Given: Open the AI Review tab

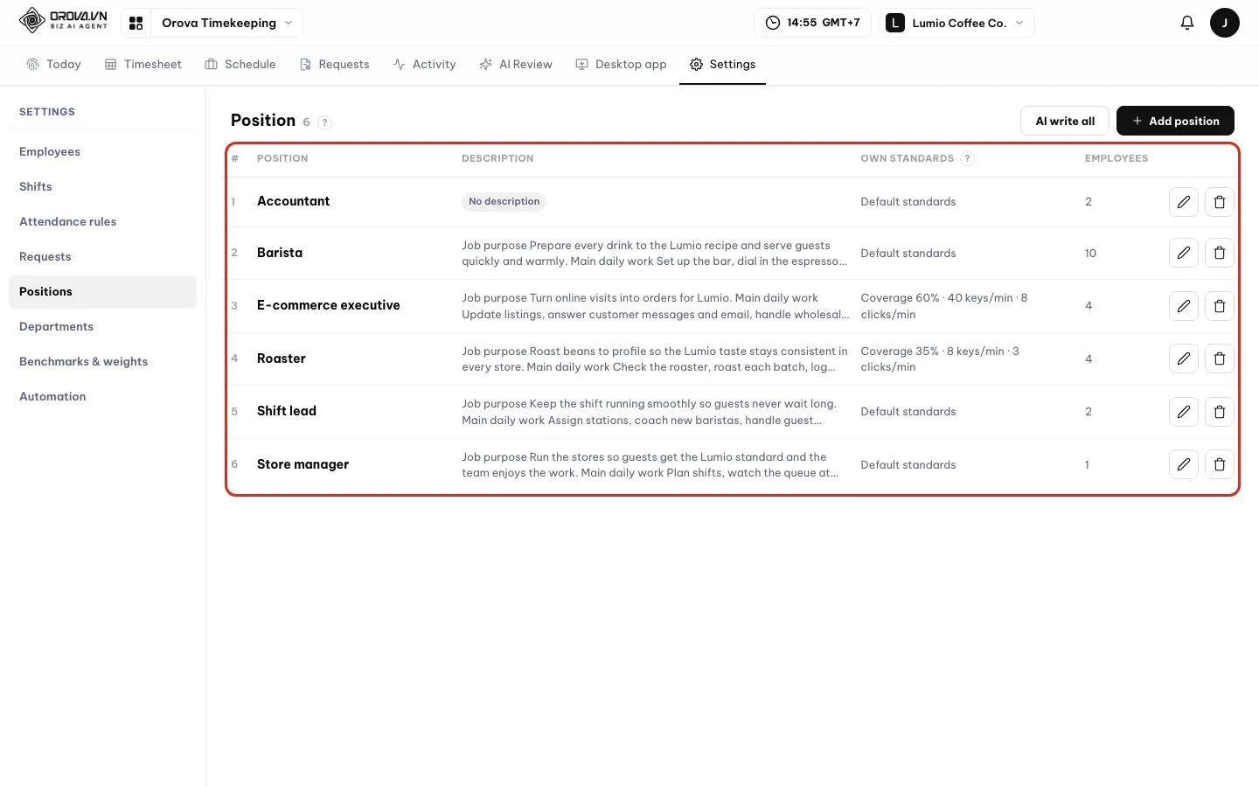Looking at the screenshot, I should coord(516,65).
